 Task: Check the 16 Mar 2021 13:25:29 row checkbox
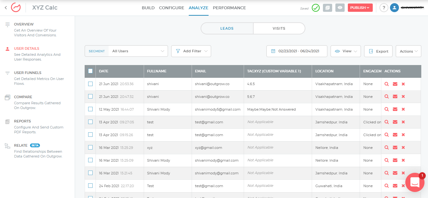click(90, 147)
